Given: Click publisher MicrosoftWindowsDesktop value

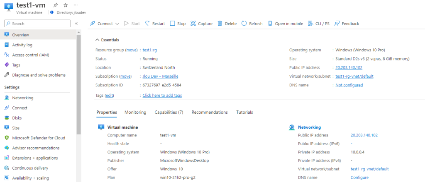Looking at the screenshot, I should pyautogui.click(x=185, y=160).
